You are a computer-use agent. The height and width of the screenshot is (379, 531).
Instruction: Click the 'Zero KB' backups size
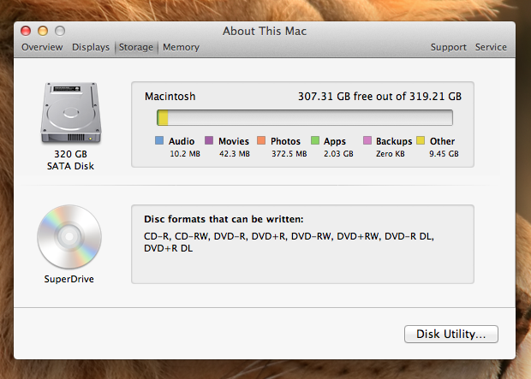(391, 154)
